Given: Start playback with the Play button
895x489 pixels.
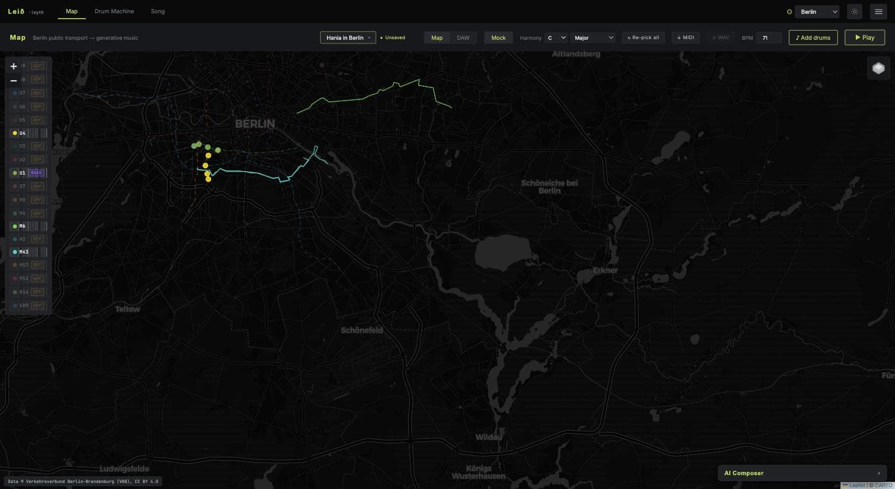Looking at the screenshot, I should click(865, 37).
